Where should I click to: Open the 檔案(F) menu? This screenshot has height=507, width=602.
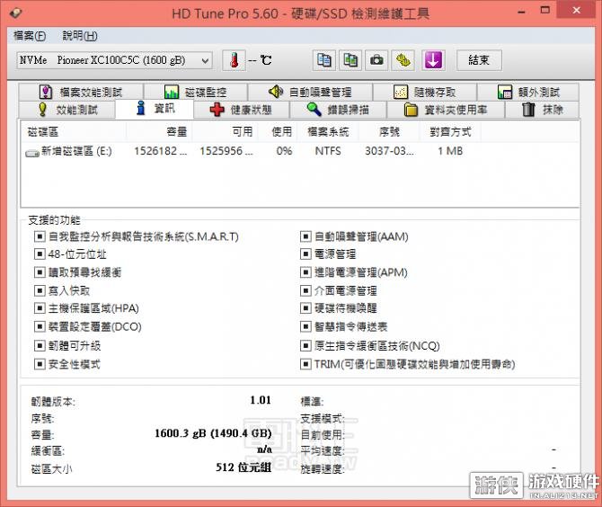(x=30, y=36)
